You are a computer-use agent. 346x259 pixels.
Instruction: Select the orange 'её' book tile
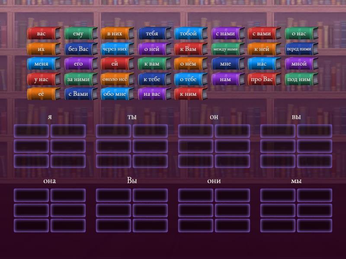pos(42,94)
